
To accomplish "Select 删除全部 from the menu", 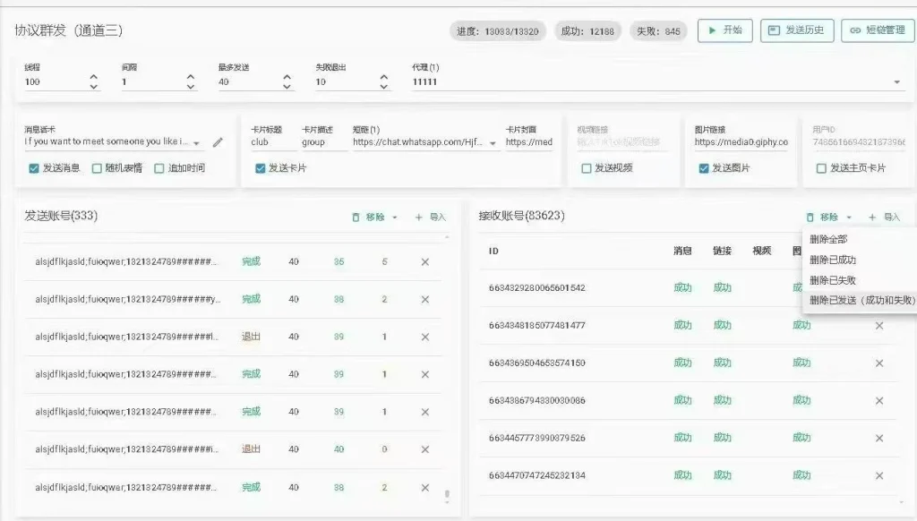I will pyautogui.click(x=828, y=239).
